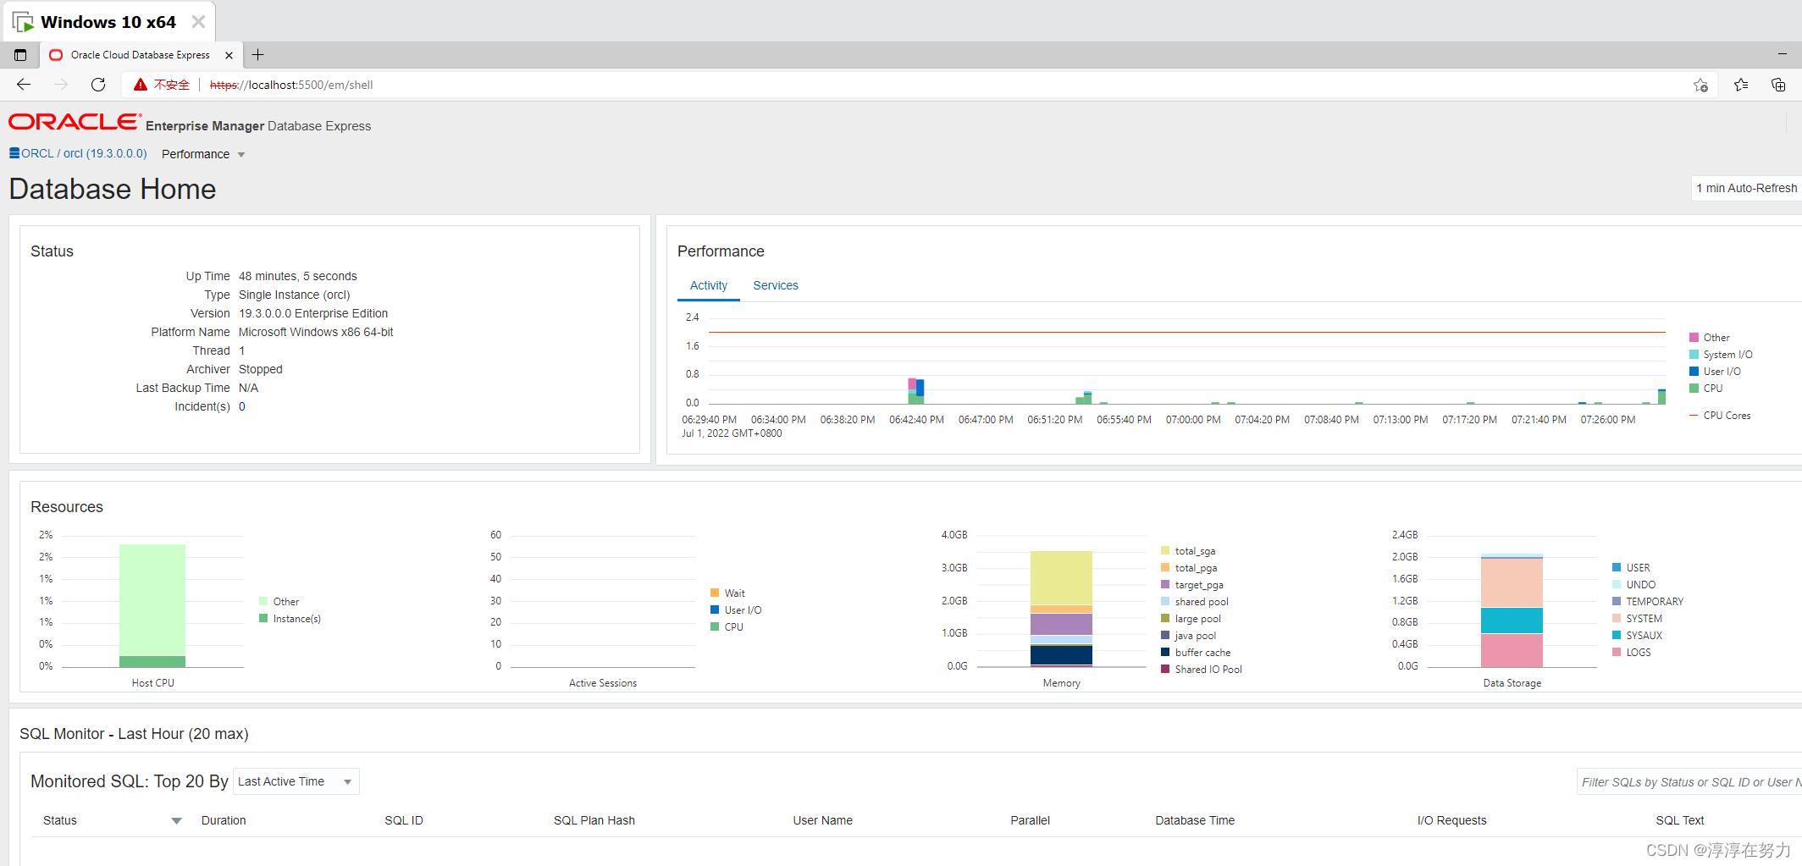Focus the Filter SQLs search field
This screenshot has width=1802, height=866.
click(1689, 782)
